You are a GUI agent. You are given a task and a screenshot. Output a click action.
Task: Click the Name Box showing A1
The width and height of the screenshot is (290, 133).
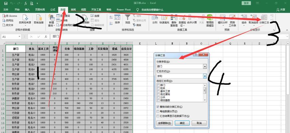9,37
